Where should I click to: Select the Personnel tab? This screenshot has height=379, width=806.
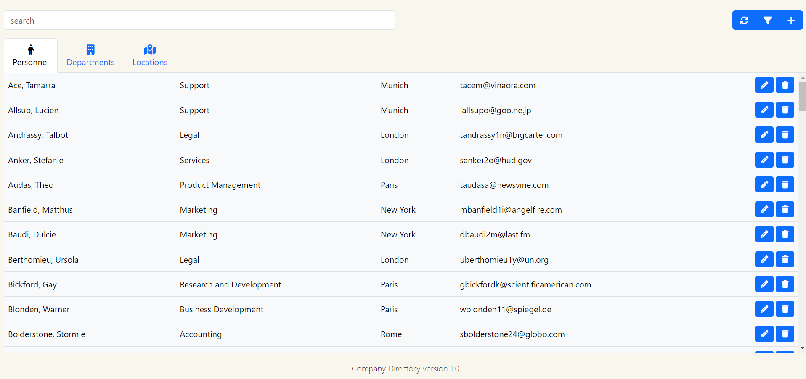(31, 55)
